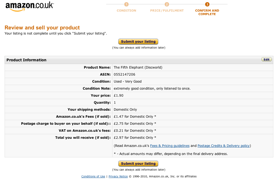
Task: Click the Amazon.co.uk logo
Action: click(x=29, y=6)
